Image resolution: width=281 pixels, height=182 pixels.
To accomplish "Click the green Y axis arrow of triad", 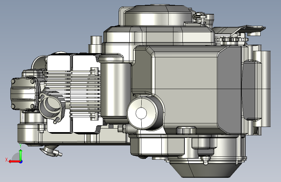I will pyautogui.click(x=21, y=155).
